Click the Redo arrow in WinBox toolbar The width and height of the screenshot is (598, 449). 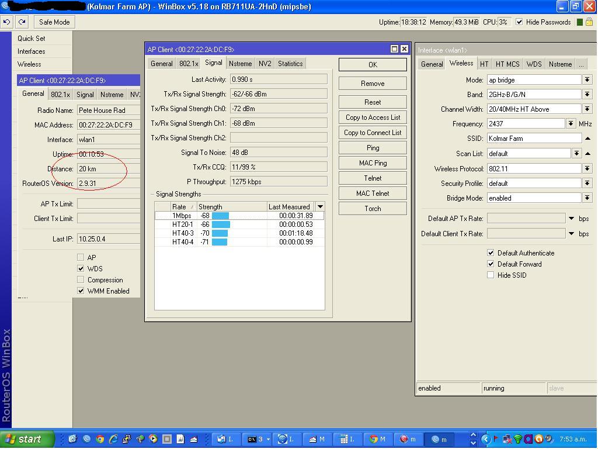tap(22, 22)
